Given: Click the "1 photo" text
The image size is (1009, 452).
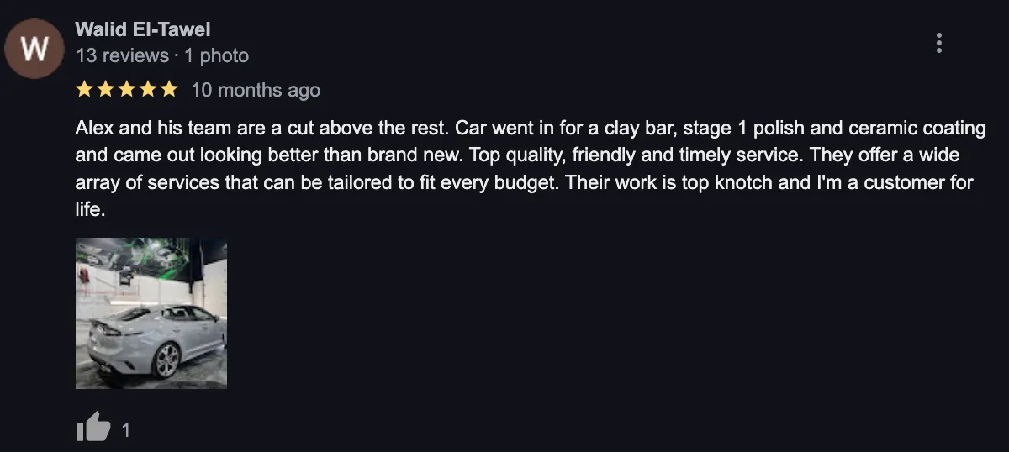Looking at the screenshot, I should 216,55.
